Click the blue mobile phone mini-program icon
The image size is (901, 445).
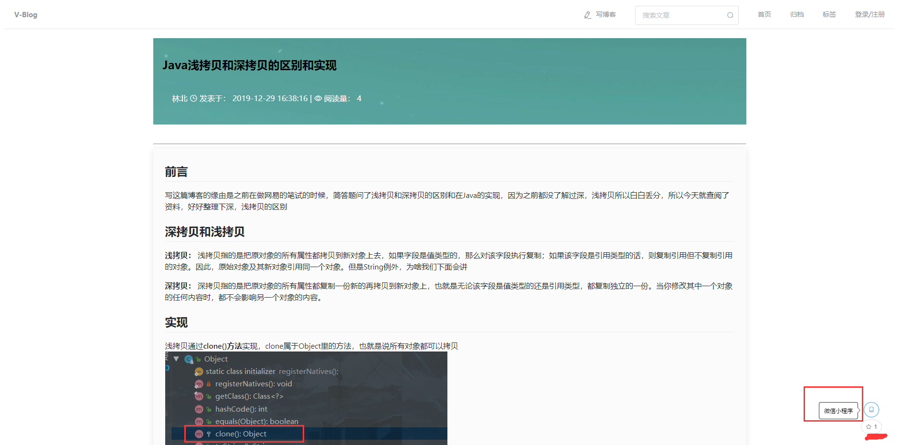[872, 409]
